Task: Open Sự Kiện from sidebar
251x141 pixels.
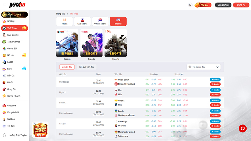Action: tap(14, 119)
